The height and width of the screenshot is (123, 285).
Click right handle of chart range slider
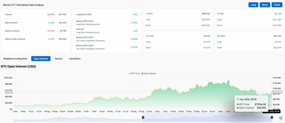point(272,117)
